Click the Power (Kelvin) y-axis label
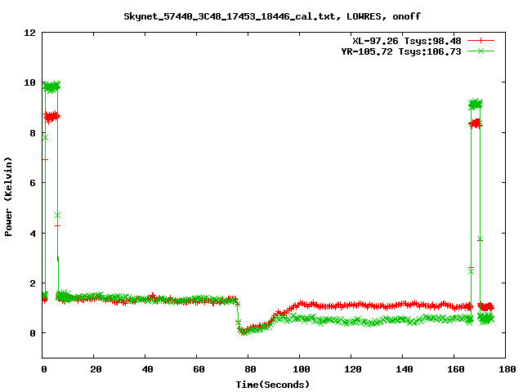Viewport: 523px width, 392px height. tap(9, 195)
